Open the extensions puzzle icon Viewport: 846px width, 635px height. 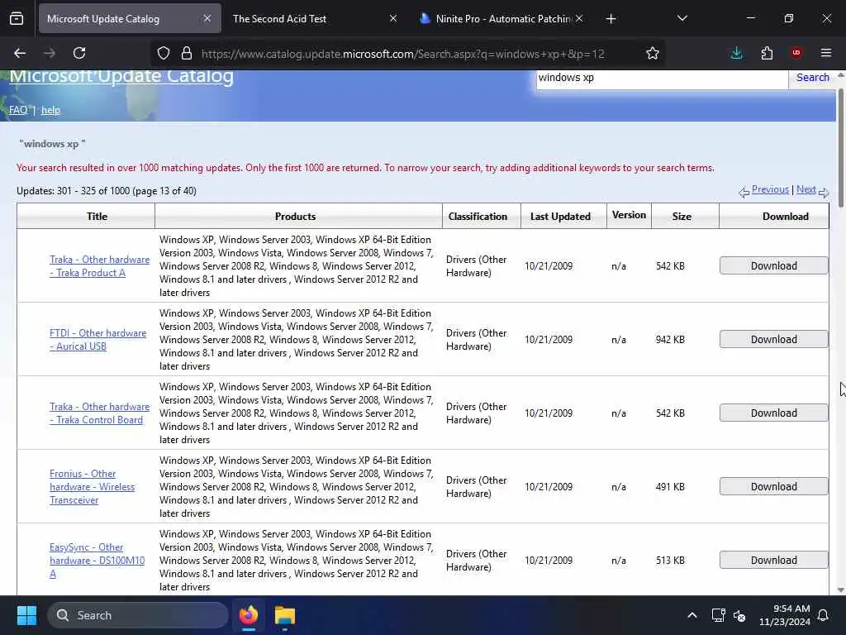[x=767, y=53]
